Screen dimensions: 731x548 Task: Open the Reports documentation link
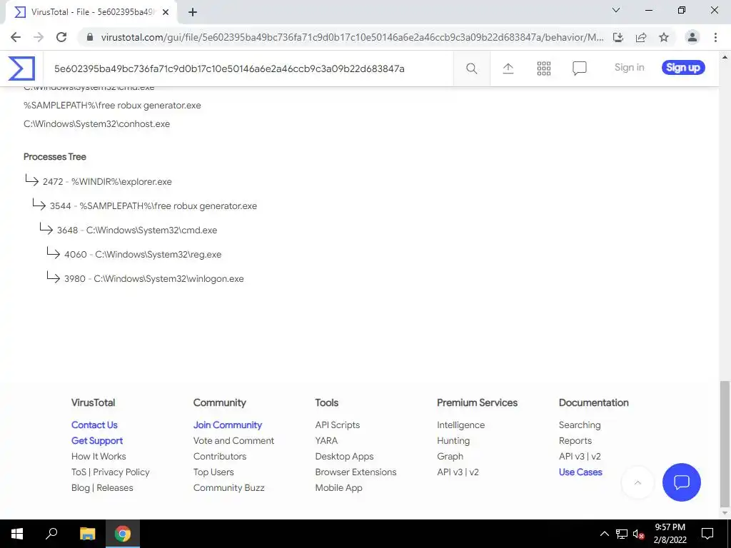point(575,441)
